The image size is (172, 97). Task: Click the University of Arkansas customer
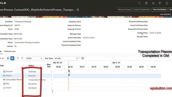[x=23, y=22]
